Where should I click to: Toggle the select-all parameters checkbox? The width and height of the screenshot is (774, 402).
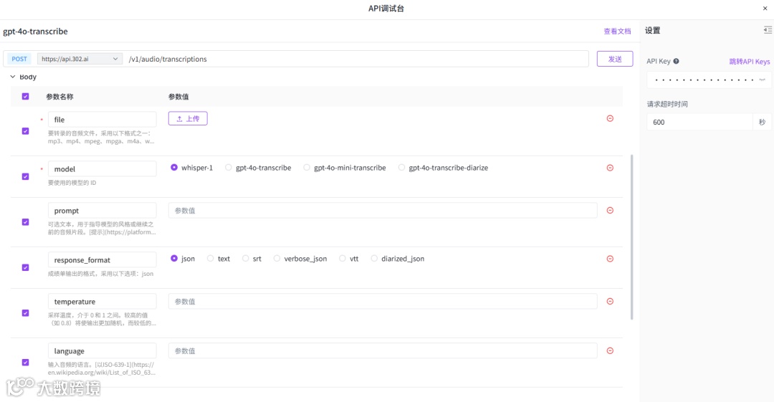(x=25, y=96)
